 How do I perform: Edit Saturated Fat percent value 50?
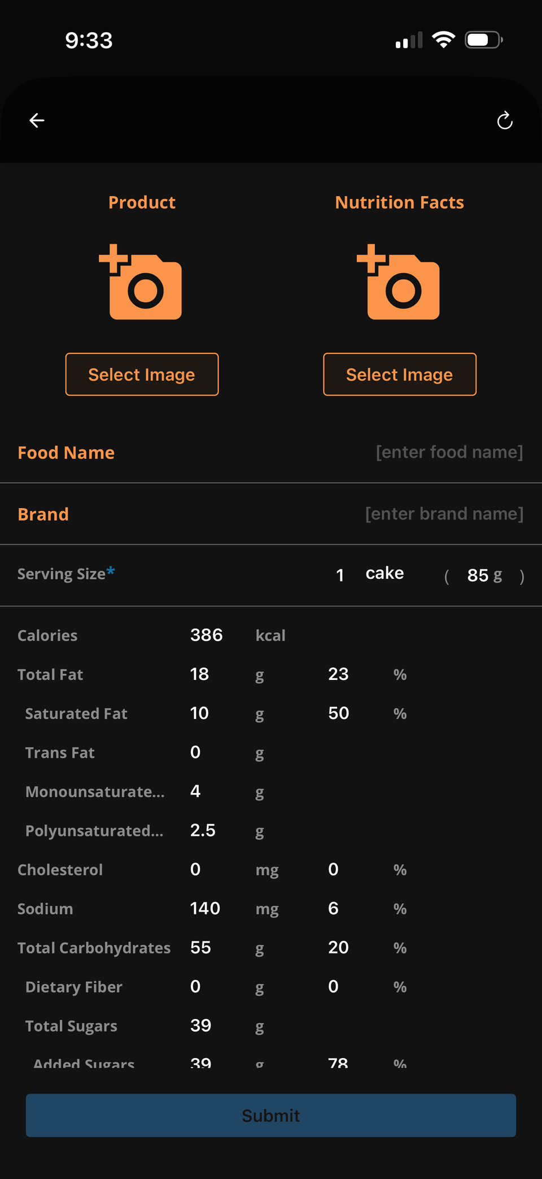pos(339,713)
